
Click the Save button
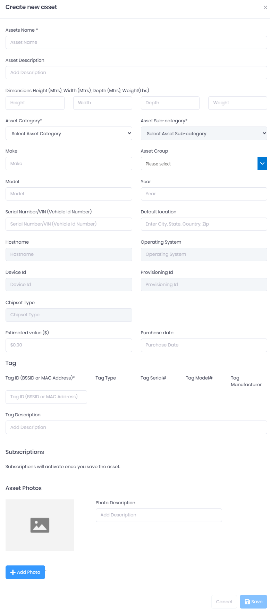pyautogui.click(x=253, y=602)
